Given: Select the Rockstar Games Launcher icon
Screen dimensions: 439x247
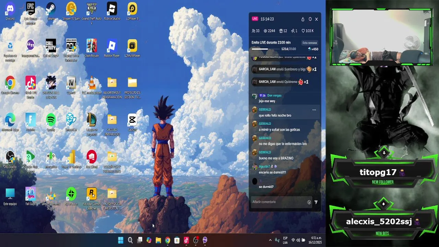Looking at the screenshot, I should click(92, 199).
